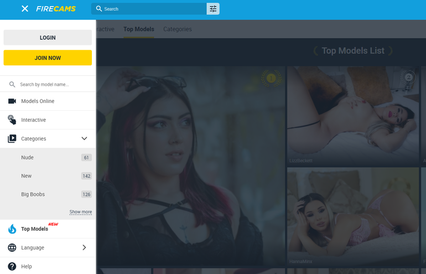The image size is (426, 274).
Task: Click the Language globe icon
Action: (12, 247)
